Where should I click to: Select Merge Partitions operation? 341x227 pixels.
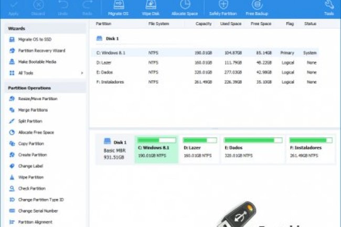(33, 110)
